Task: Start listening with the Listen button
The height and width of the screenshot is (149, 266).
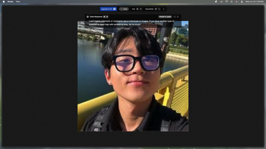Action: pos(124,9)
